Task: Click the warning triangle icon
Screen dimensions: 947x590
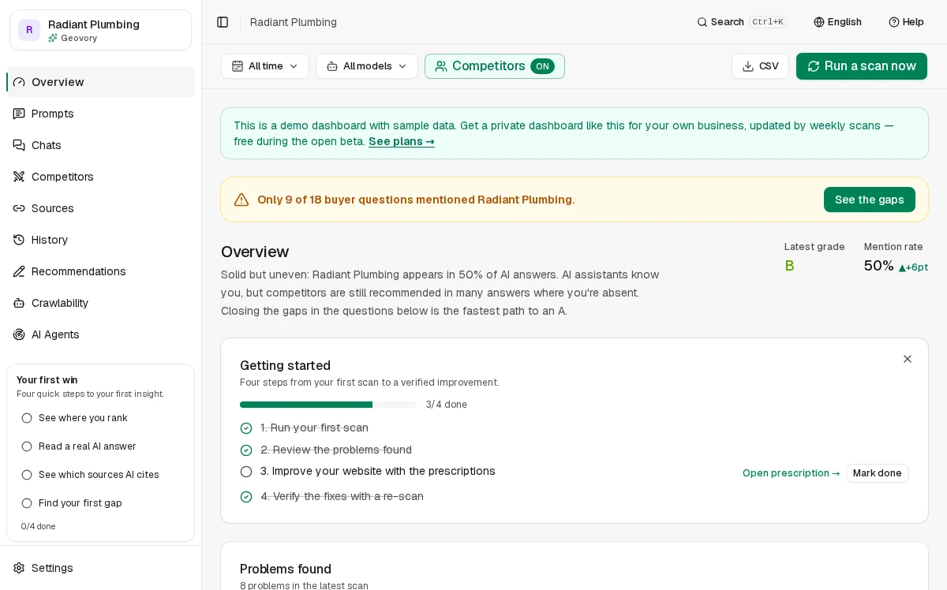Action: (x=241, y=200)
